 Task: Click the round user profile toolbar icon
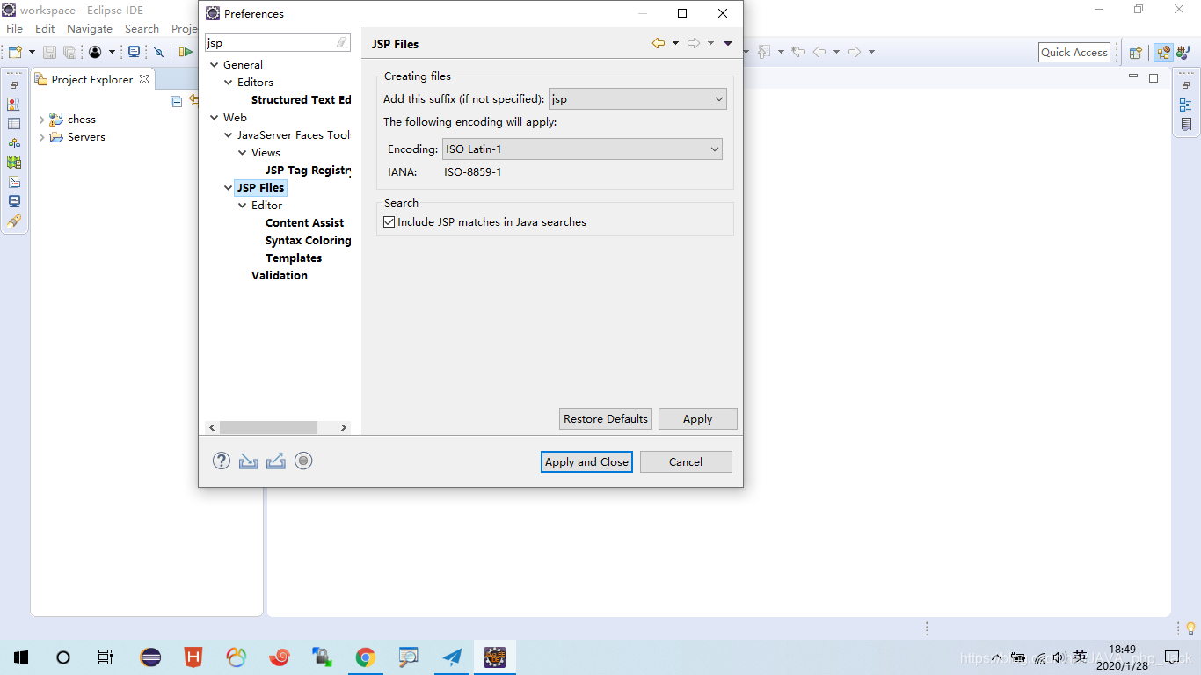click(95, 53)
